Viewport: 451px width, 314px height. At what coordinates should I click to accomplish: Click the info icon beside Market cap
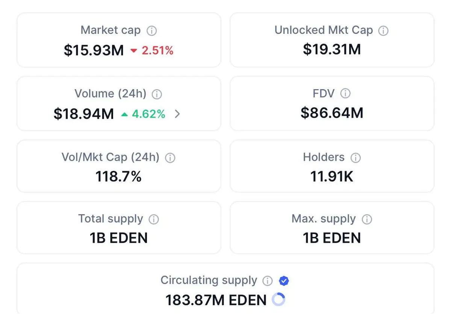point(151,31)
